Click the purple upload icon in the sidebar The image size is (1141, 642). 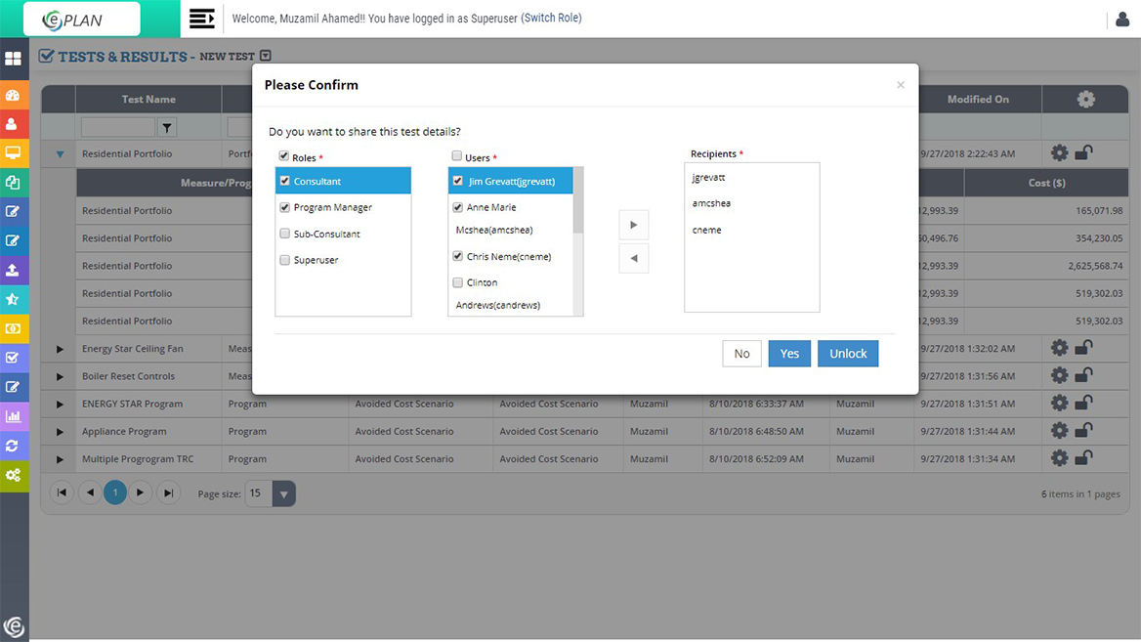point(14,270)
